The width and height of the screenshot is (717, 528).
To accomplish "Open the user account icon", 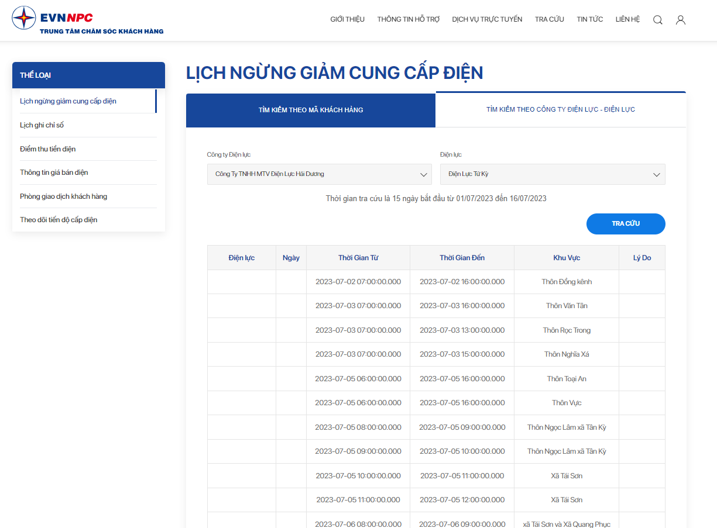I will [681, 20].
